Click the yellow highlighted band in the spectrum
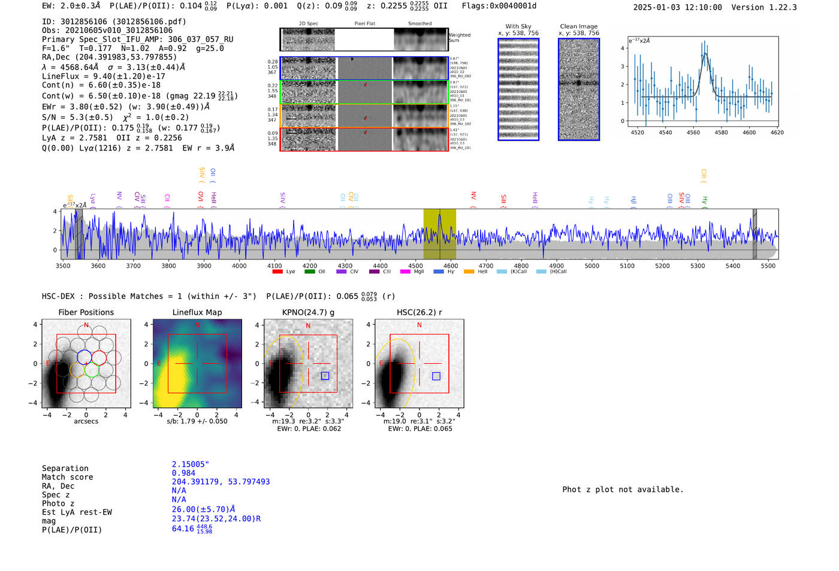 (x=439, y=234)
